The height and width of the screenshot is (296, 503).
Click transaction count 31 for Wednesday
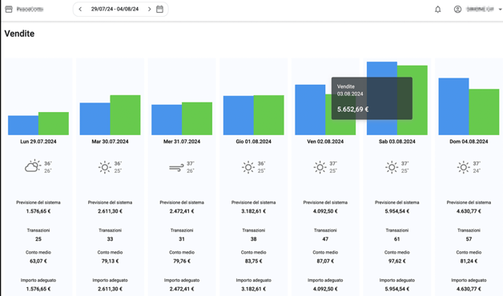click(x=182, y=239)
